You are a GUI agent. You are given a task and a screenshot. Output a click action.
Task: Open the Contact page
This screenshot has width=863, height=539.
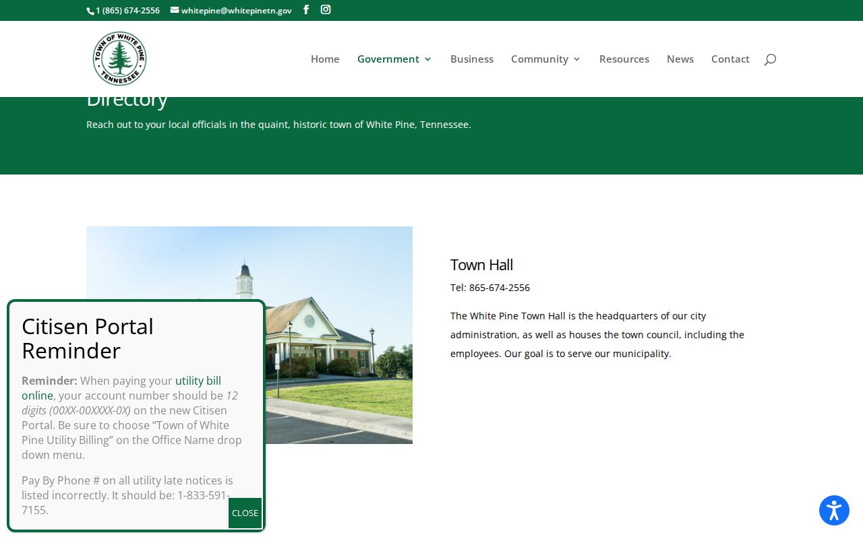coord(730,59)
